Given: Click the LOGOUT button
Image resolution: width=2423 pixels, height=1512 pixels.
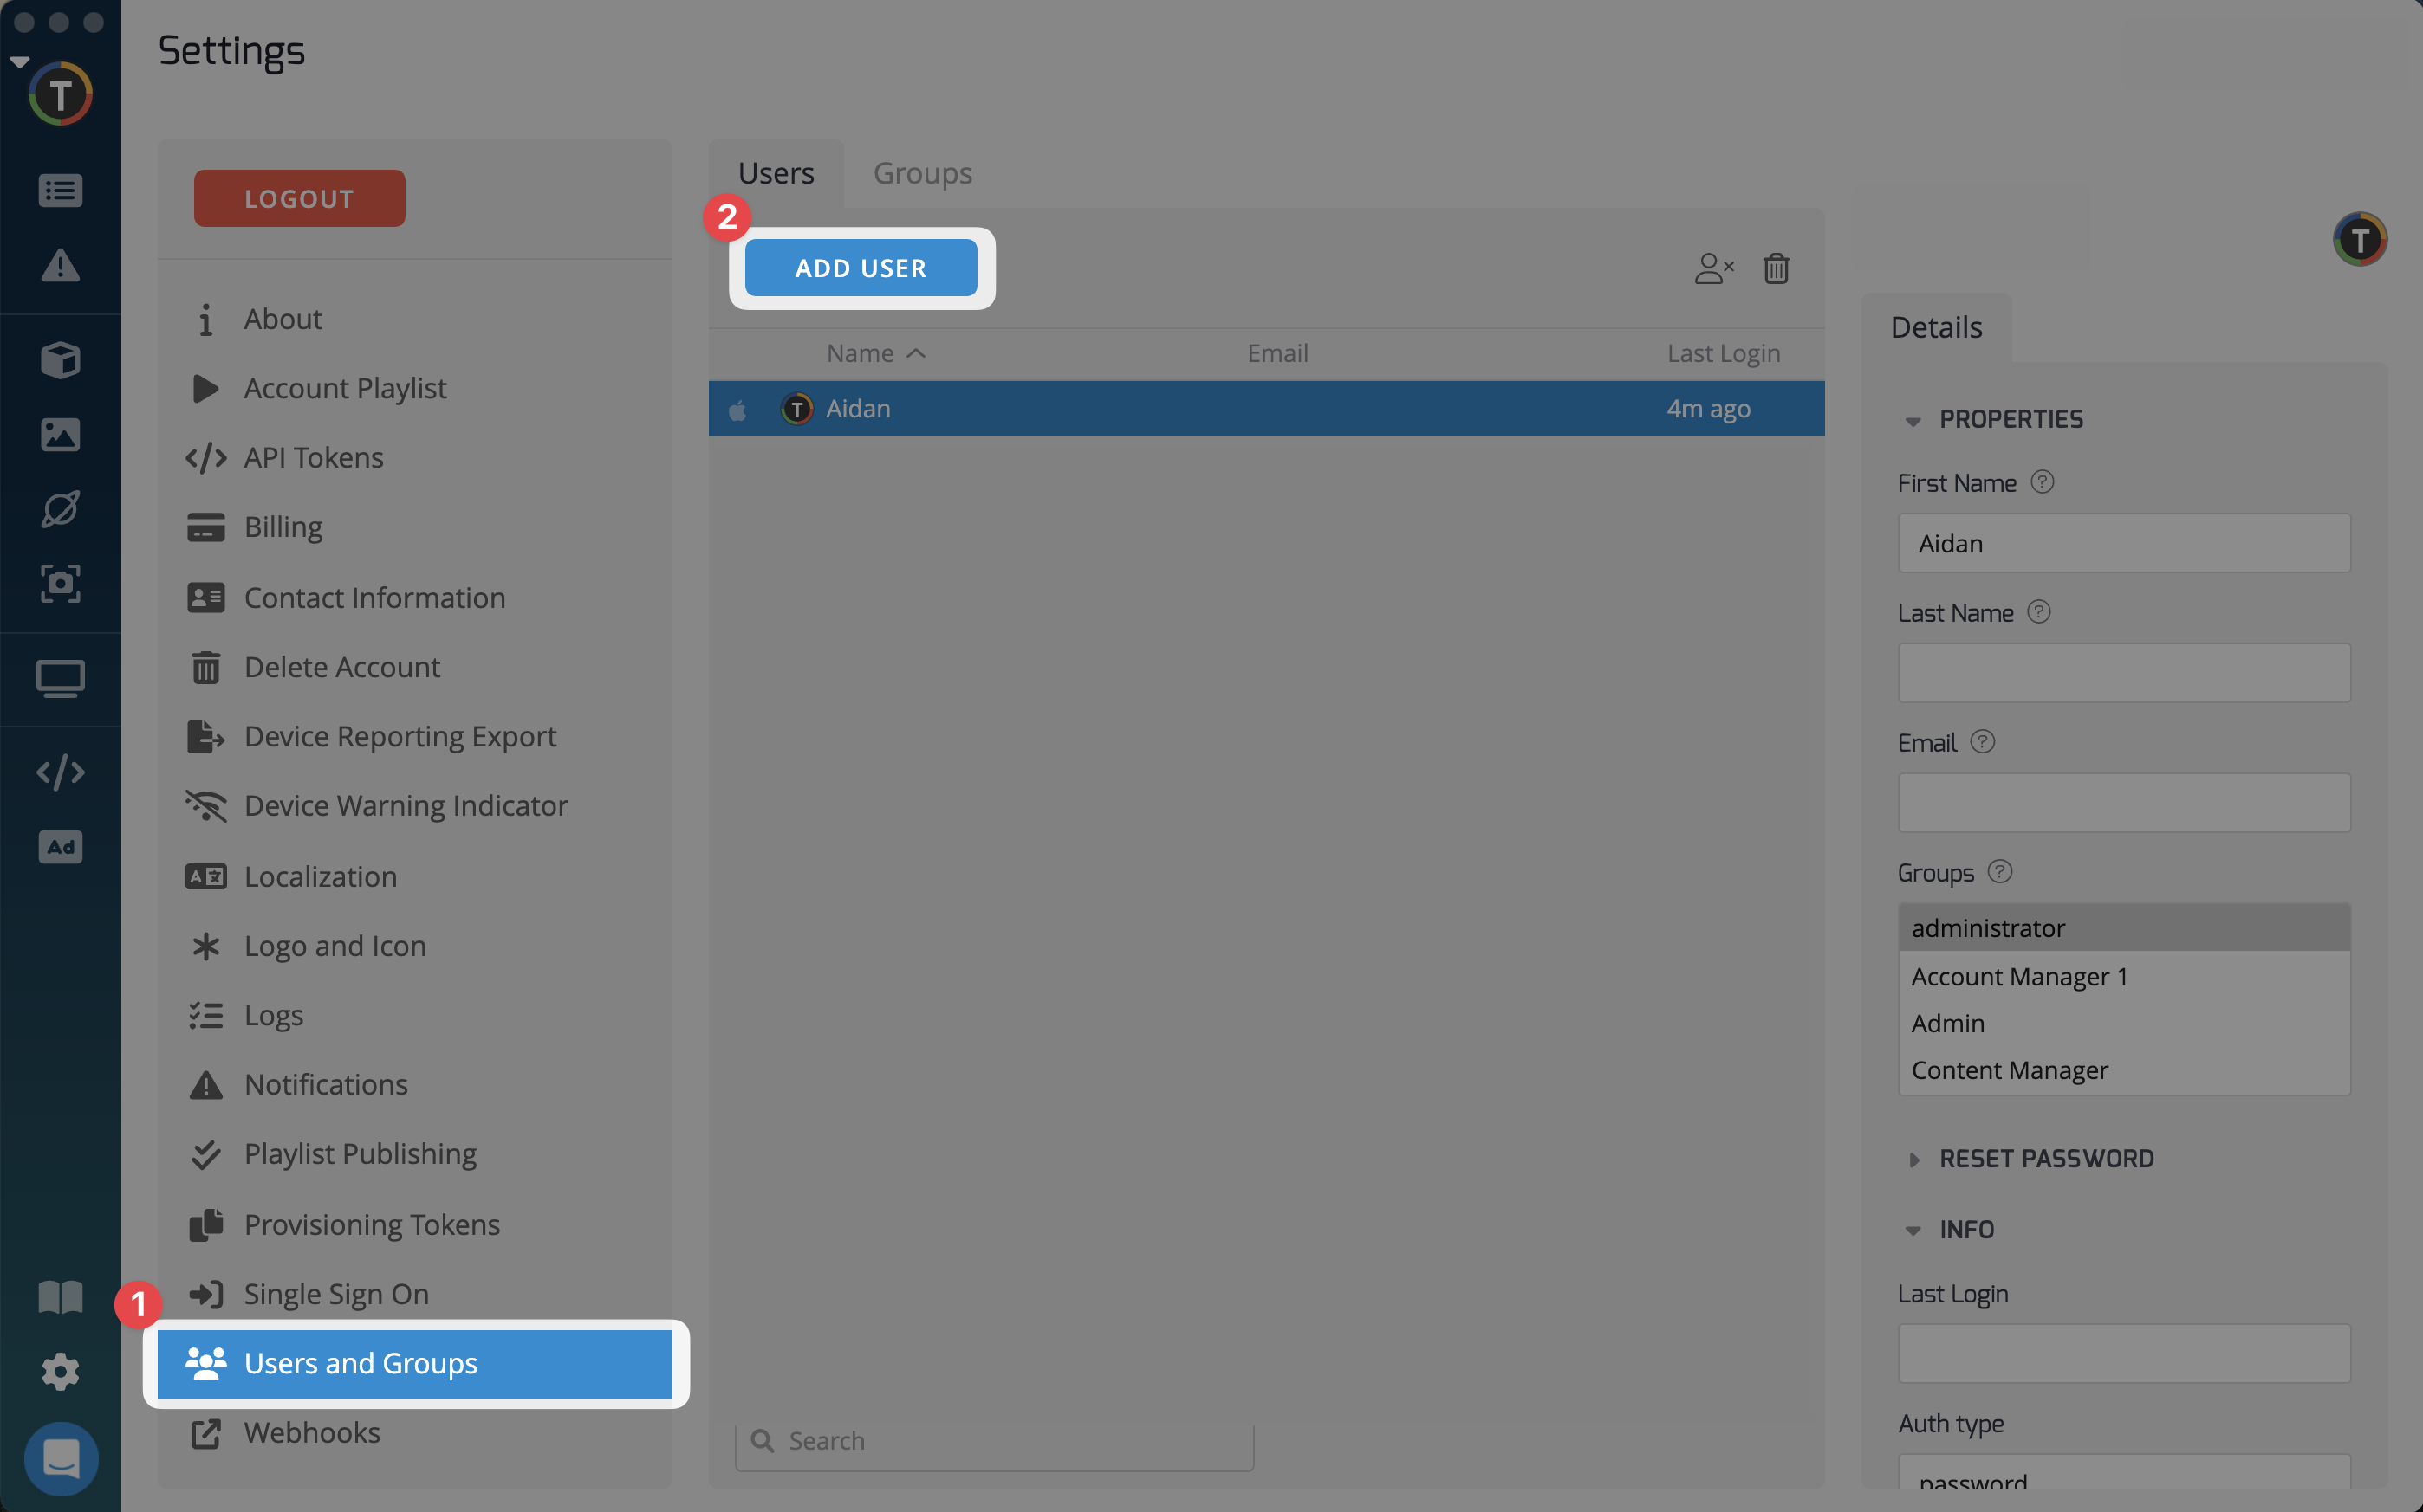Looking at the screenshot, I should click(x=299, y=198).
